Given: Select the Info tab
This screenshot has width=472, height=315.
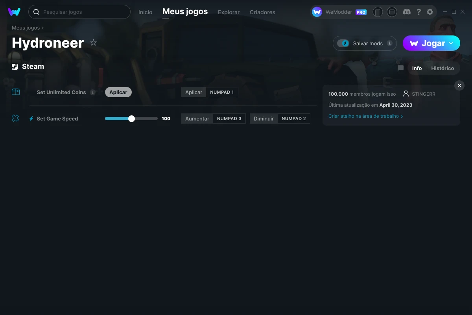Looking at the screenshot, I should 417,68.
